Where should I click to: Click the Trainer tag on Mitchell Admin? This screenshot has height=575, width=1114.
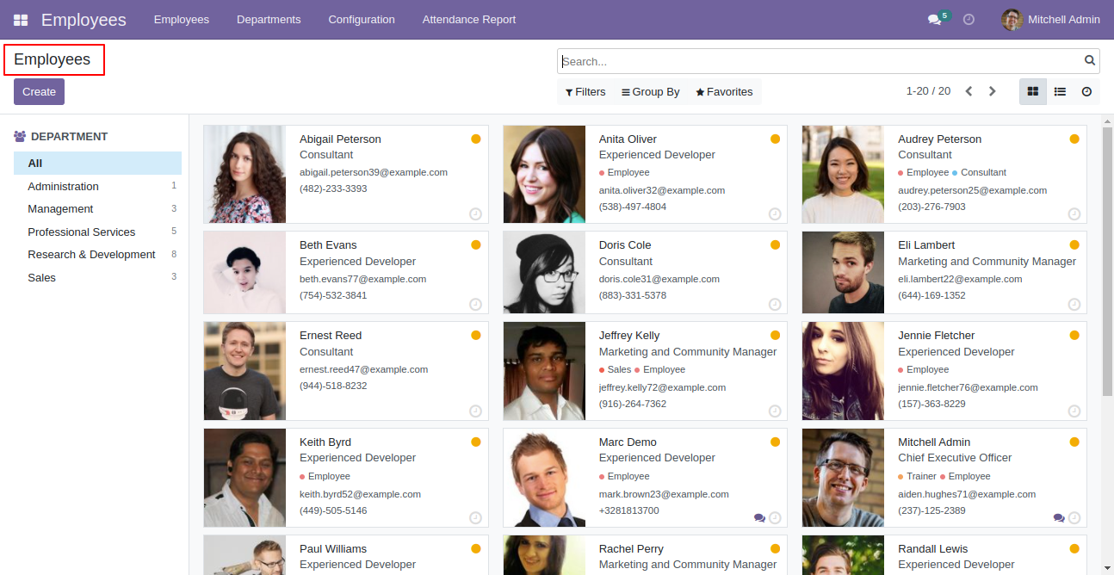click(x=917, y=476)
